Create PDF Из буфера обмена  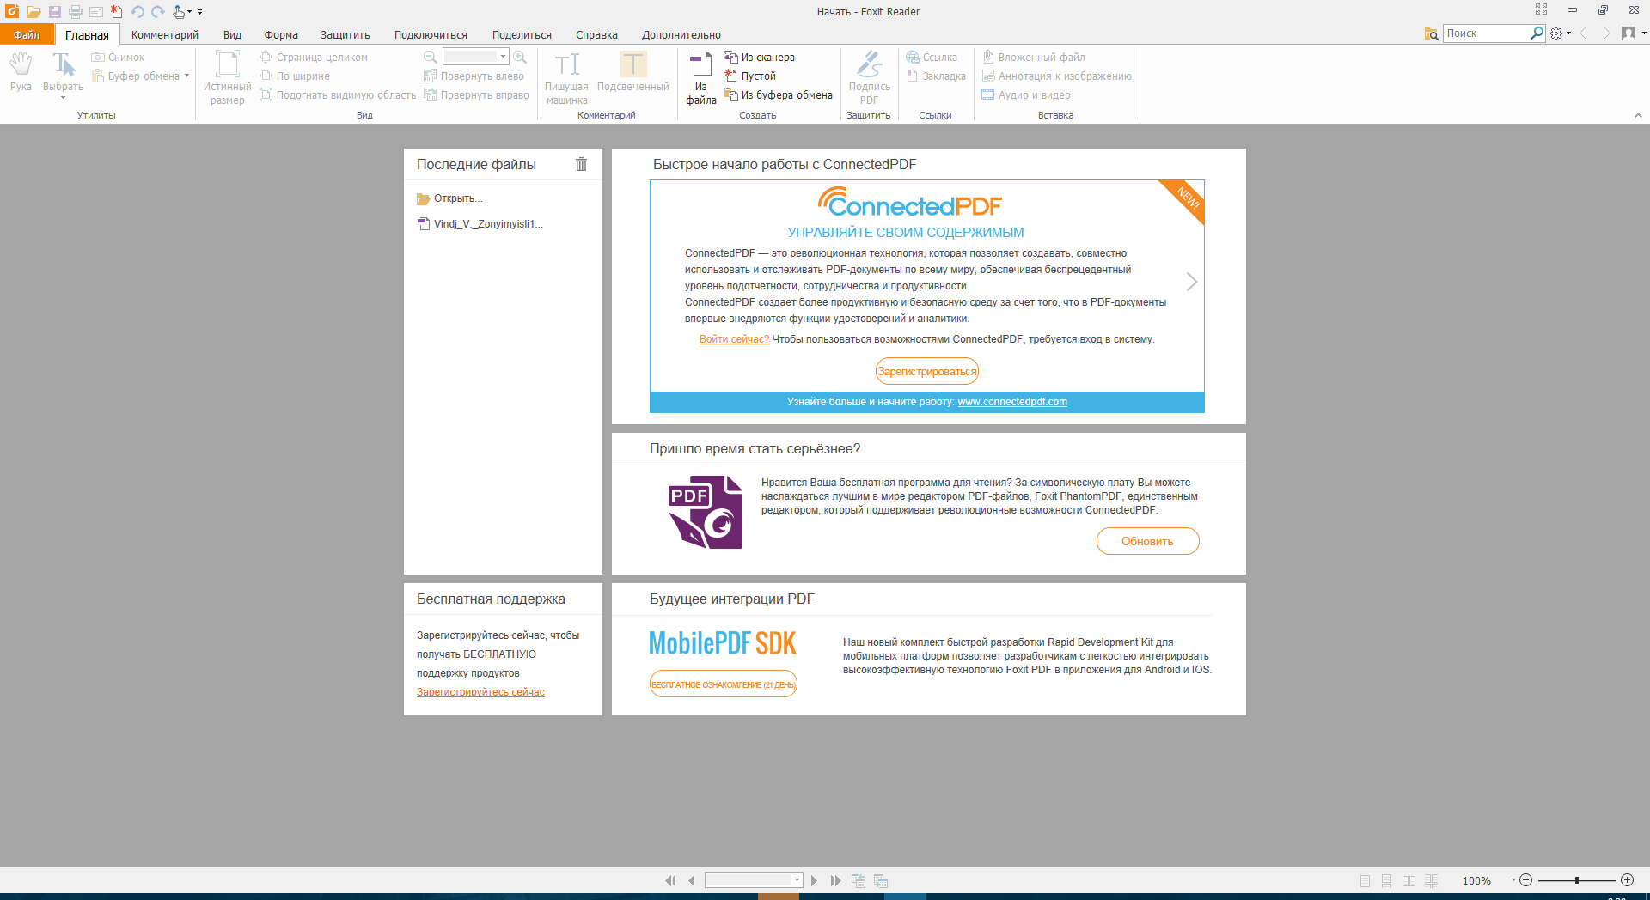coord(779,95)
